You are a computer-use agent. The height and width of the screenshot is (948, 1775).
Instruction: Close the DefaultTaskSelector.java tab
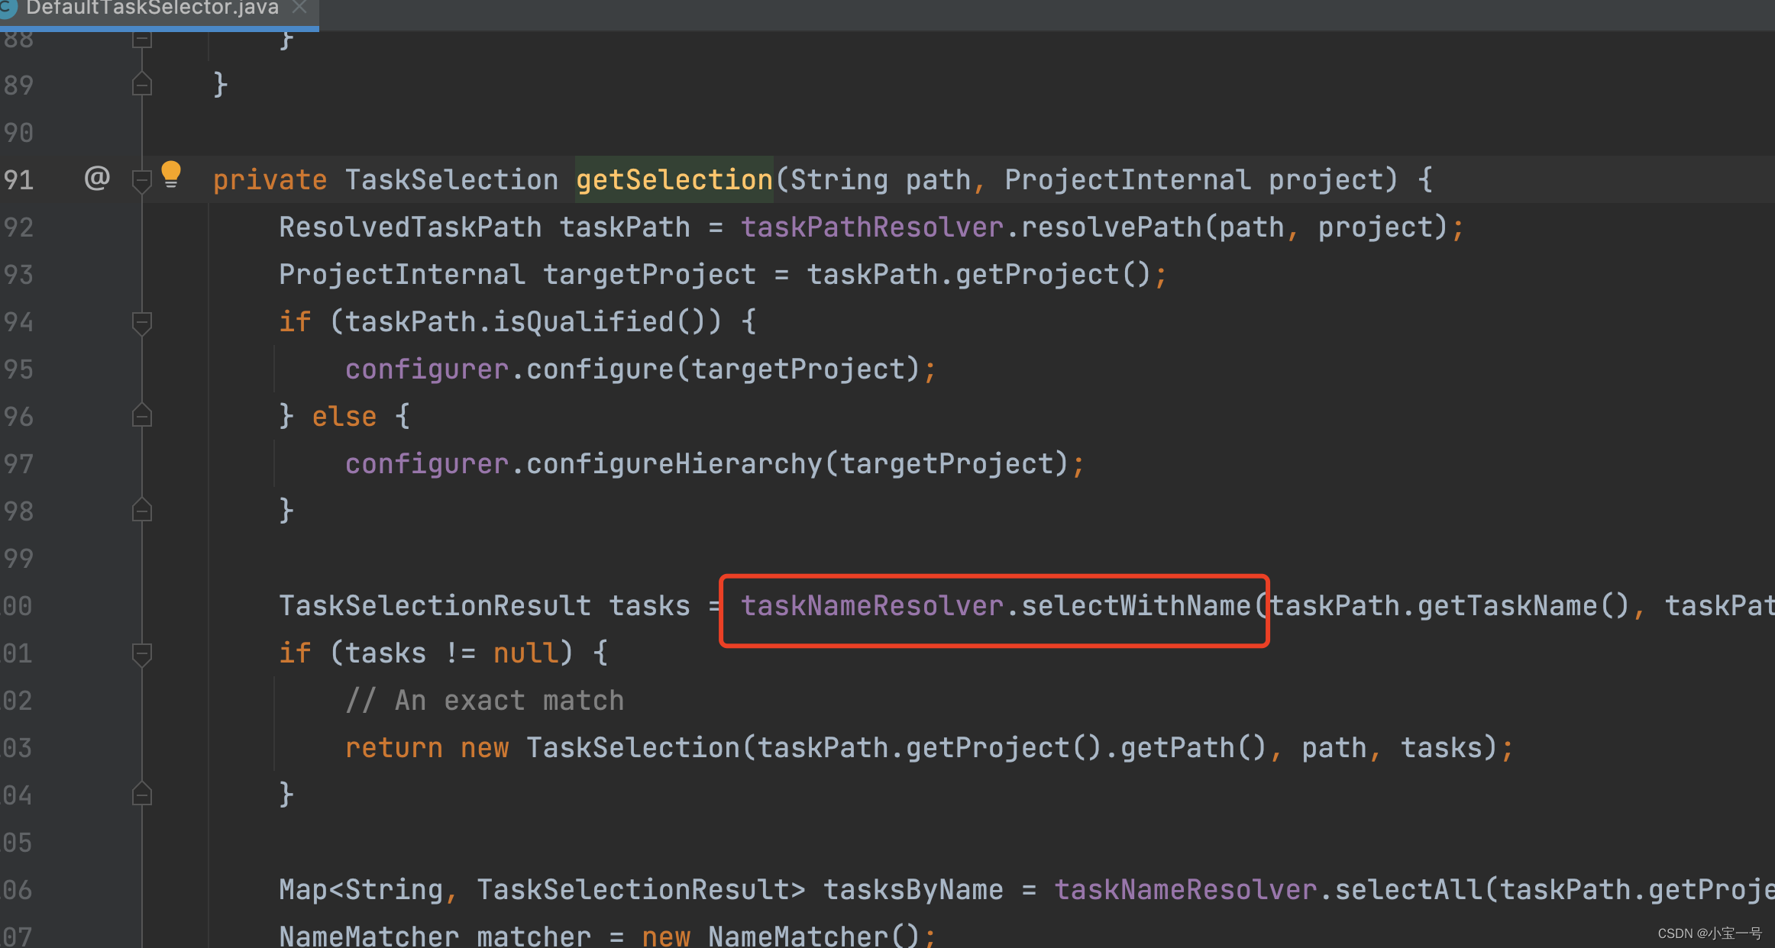pyautogui.click(x=299, y=7)
